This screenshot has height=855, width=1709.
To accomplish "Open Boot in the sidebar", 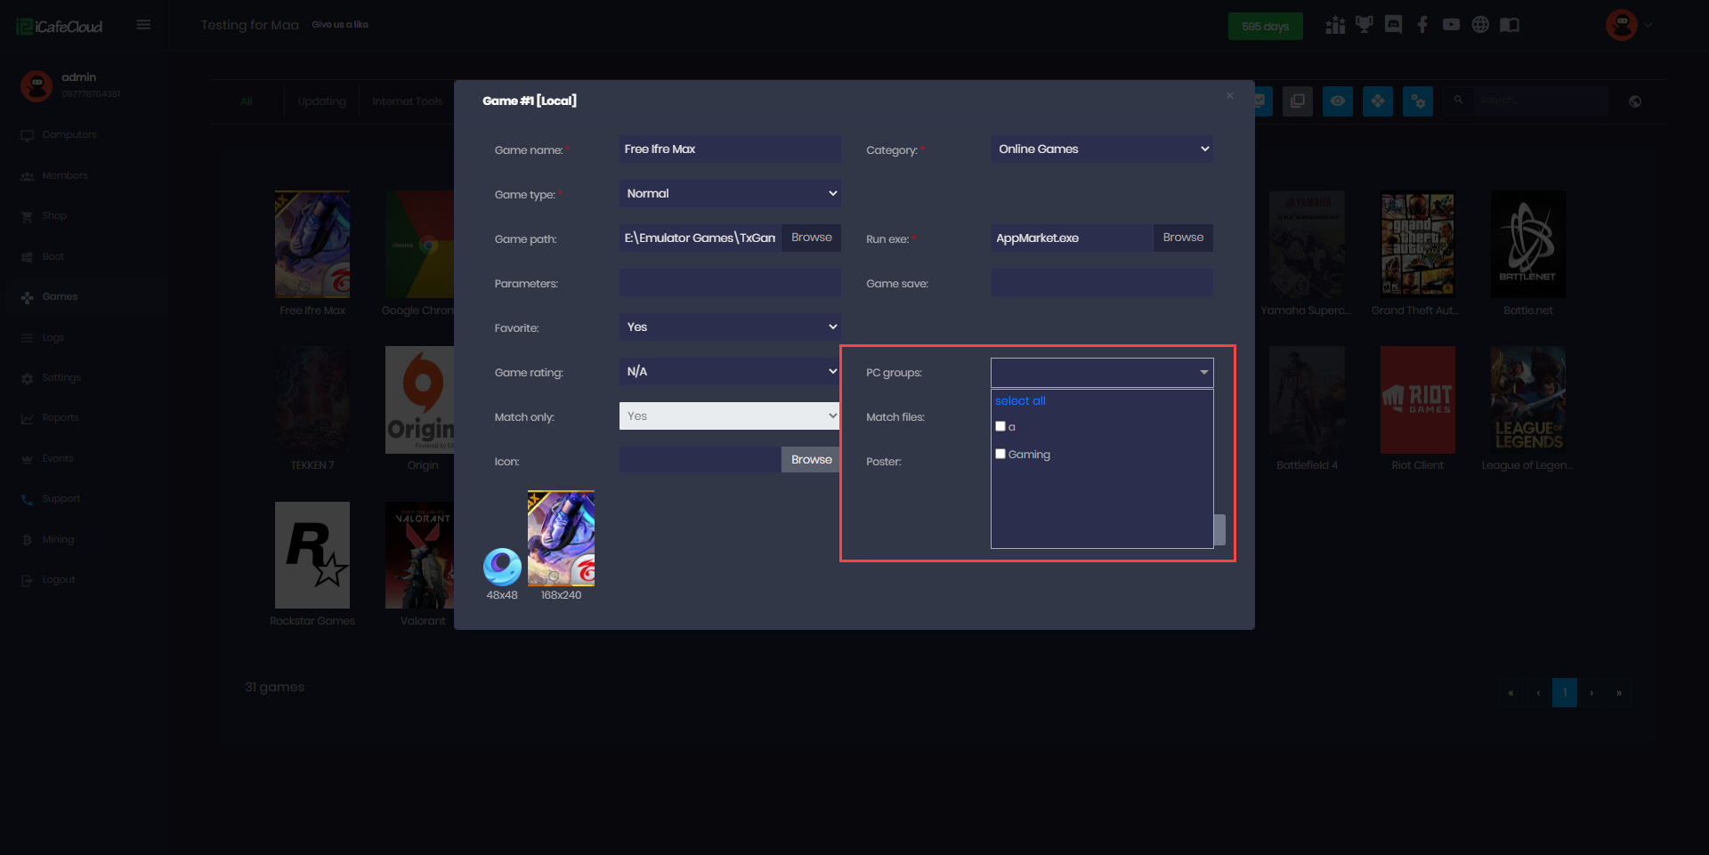I will 53,257.
